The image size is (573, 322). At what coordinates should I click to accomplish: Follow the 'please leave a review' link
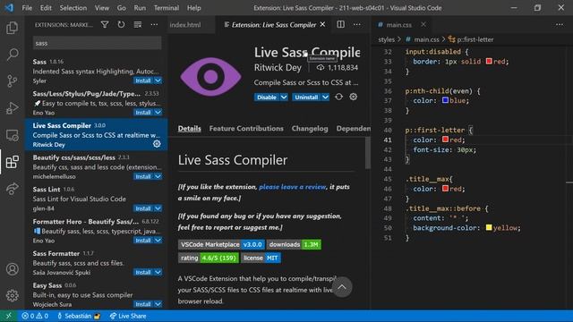[x=293, y=187]
